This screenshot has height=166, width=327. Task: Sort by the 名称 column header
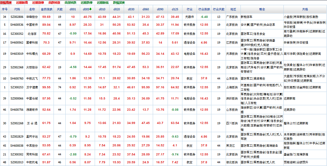(32, 9)
